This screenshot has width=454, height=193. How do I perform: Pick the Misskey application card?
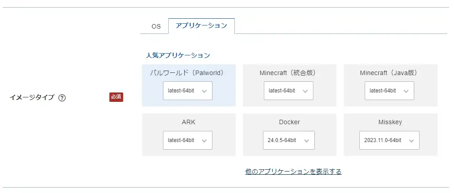pyautogui.click(x=391, y=135)
